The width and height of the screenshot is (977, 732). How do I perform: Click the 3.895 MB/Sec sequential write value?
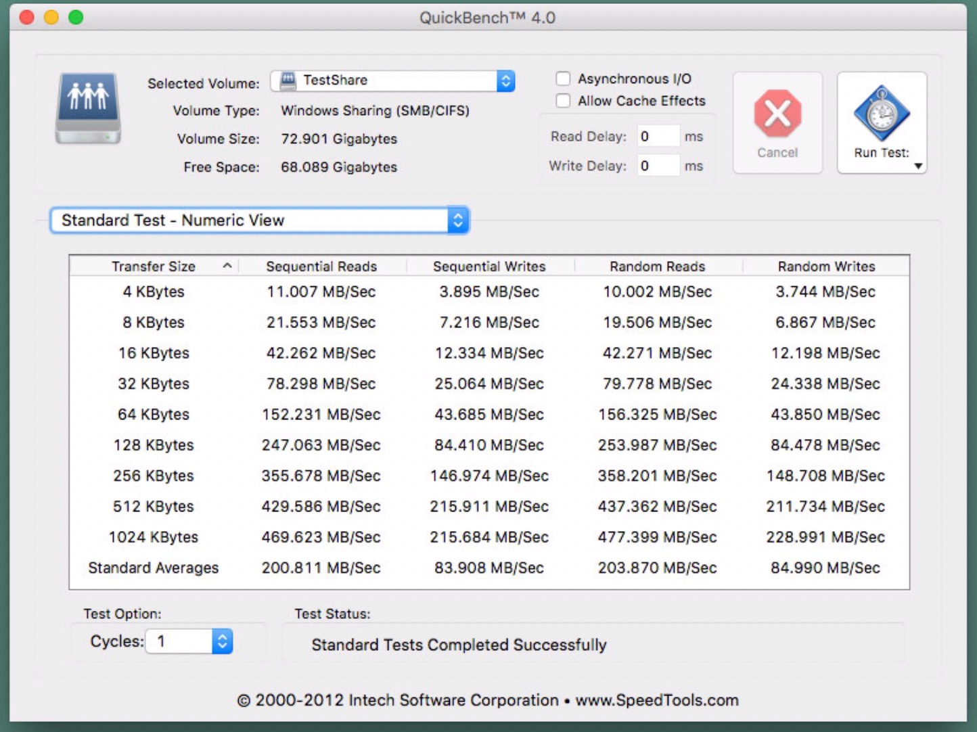click(489, 292)
